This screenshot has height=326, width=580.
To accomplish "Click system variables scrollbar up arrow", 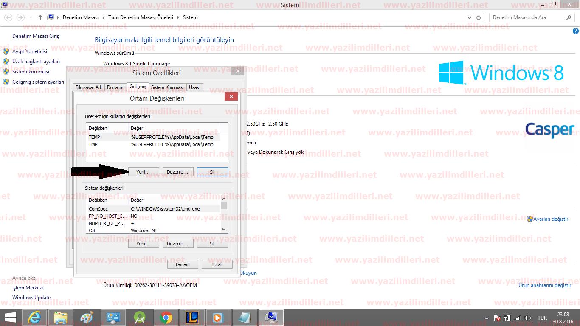I will pyautogui.click(x=224, y=198).
